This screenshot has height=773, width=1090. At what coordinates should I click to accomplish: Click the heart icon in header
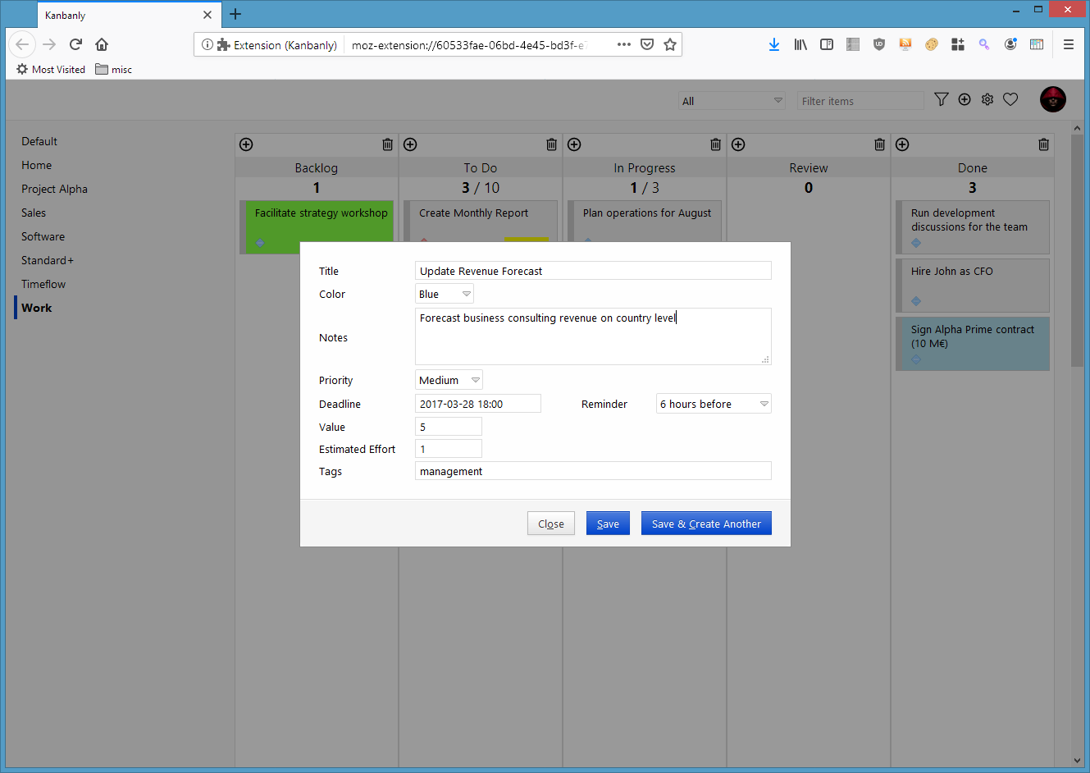pos(1010,99)
